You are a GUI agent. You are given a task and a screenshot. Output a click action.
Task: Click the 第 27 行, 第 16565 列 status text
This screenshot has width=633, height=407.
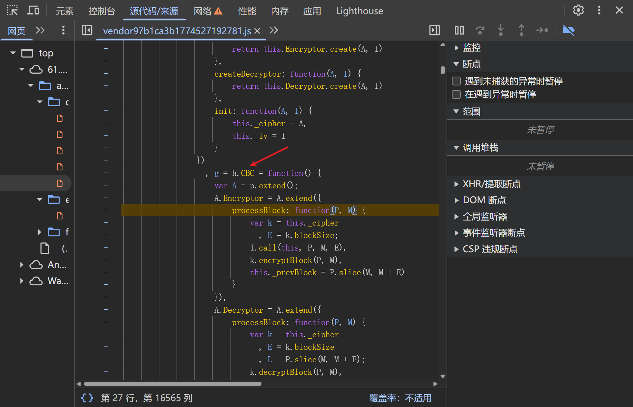tap(147, 398)
